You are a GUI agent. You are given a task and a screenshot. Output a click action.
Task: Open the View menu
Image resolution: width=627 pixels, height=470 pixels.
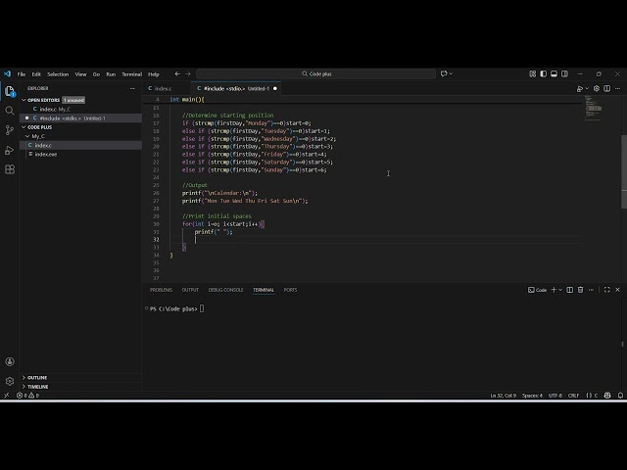click(80, 74)
